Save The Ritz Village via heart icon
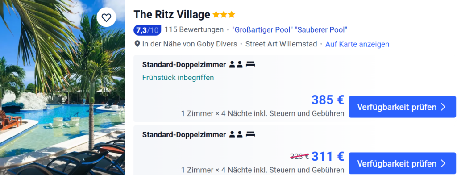The height and width of the screenshot is (175, 457). 106,17
